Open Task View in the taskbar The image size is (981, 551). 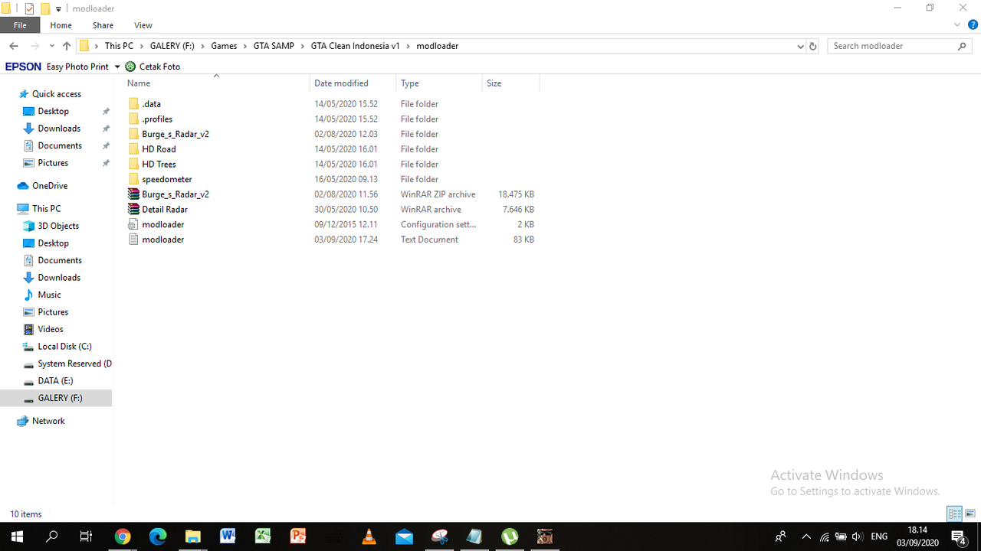point(87,536)
